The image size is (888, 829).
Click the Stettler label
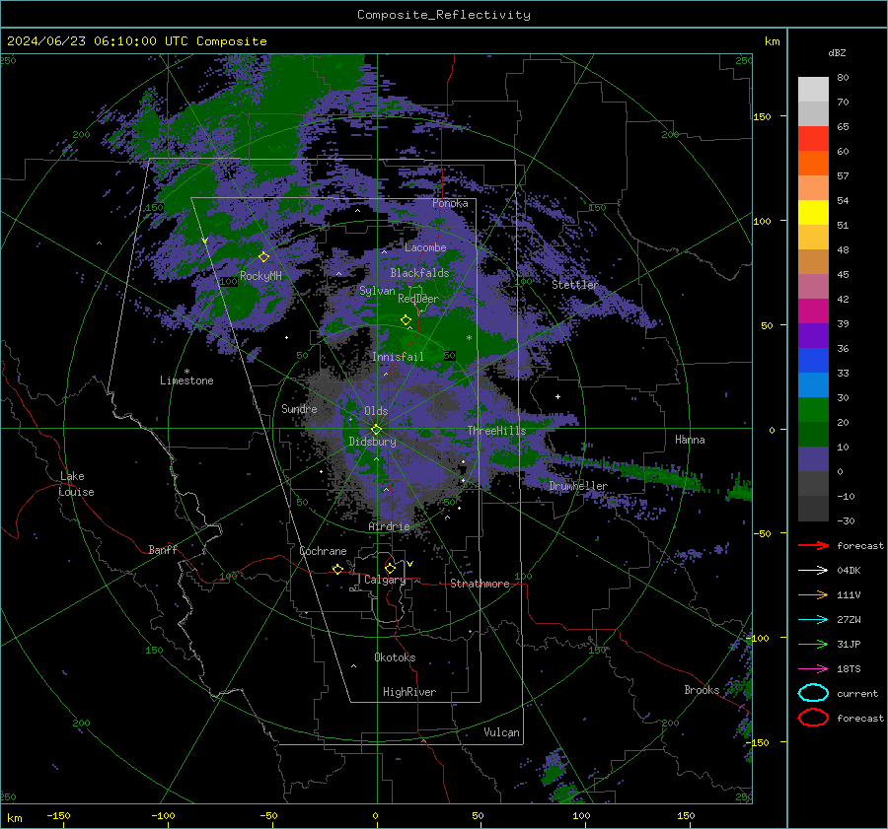[x=575, y=285]
